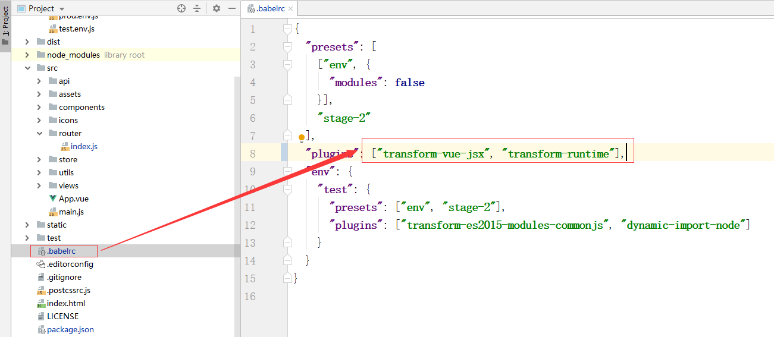Image resolution: width=774 pixels, height=337 pixels.
Task: Fold the root object at line 1
Action: point(288,29)
